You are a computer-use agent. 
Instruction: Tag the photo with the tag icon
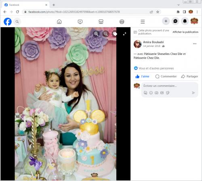point(115,34)
